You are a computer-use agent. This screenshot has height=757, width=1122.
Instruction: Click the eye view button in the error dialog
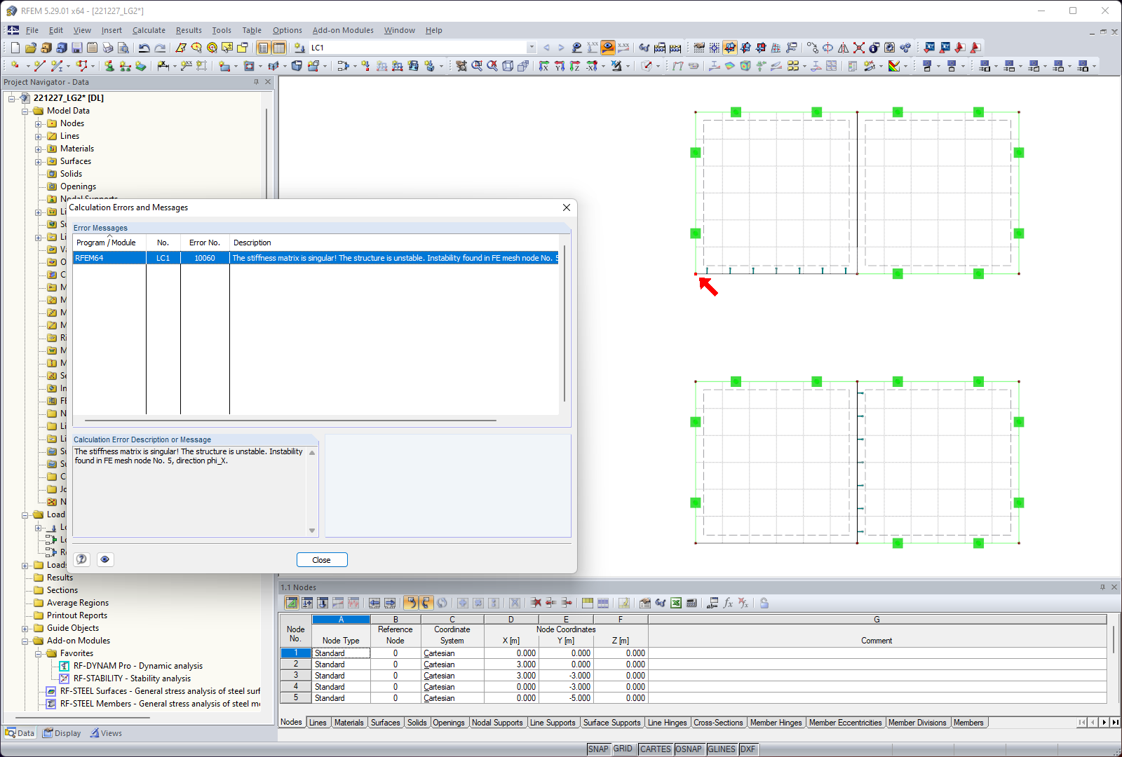point(105,559)
